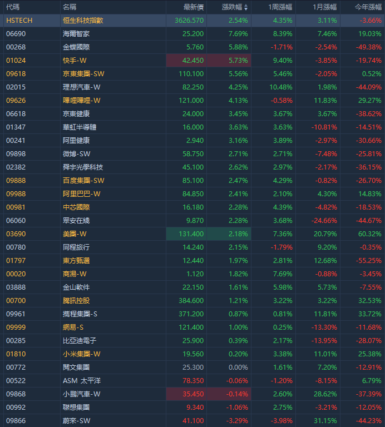Click 華虹半導體 stock name
Image resolution: width=385 pixels, height=427 pixels.
[x=80, y=127]
